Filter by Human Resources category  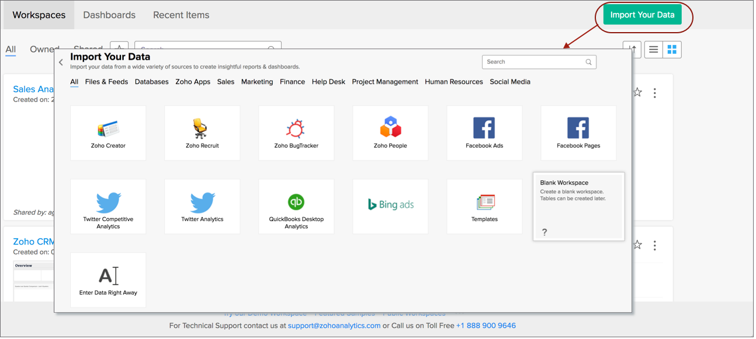[454, 82]
